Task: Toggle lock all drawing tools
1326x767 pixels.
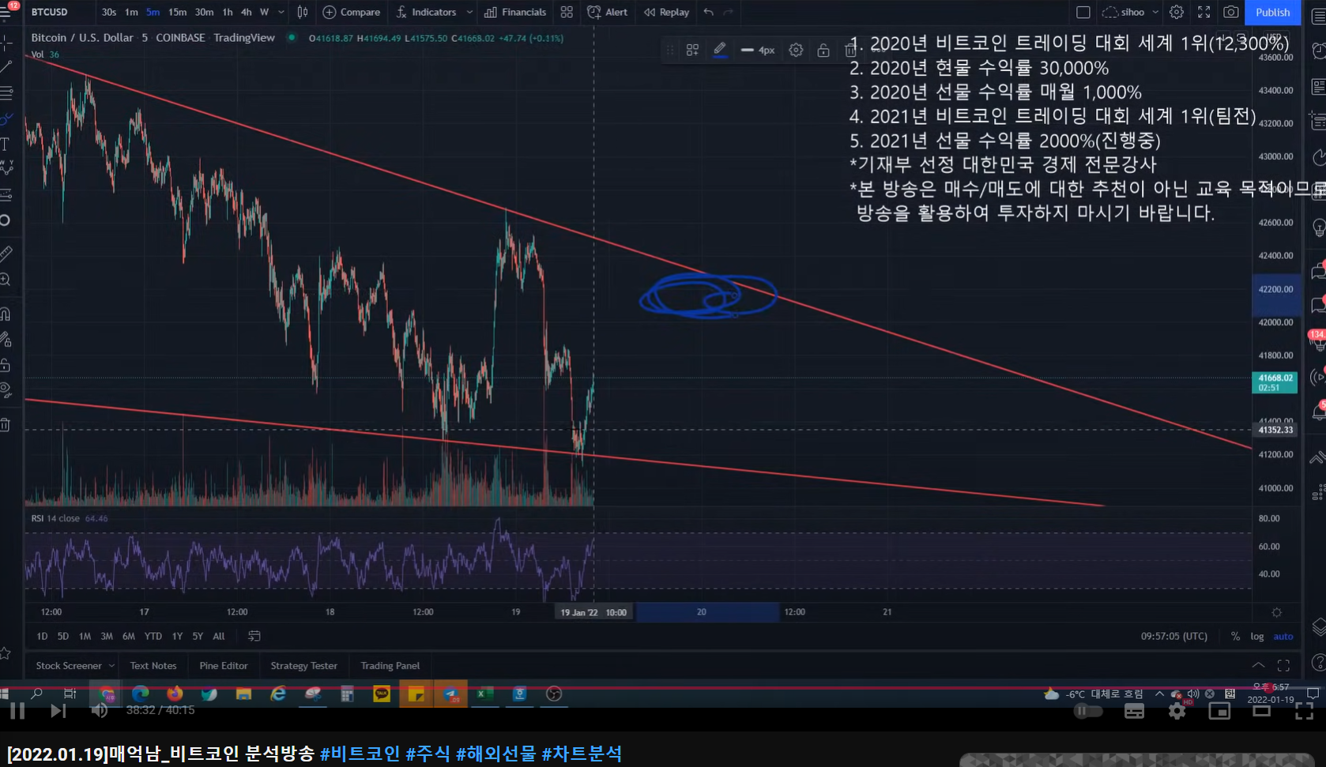Action: pyautogui.click(x=6, y=365)
